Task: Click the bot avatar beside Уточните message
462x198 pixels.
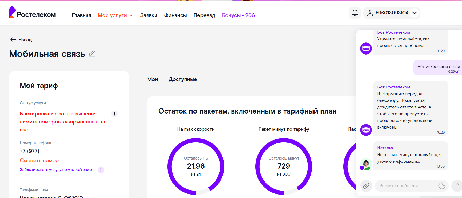Action: [x=366, y=48]
